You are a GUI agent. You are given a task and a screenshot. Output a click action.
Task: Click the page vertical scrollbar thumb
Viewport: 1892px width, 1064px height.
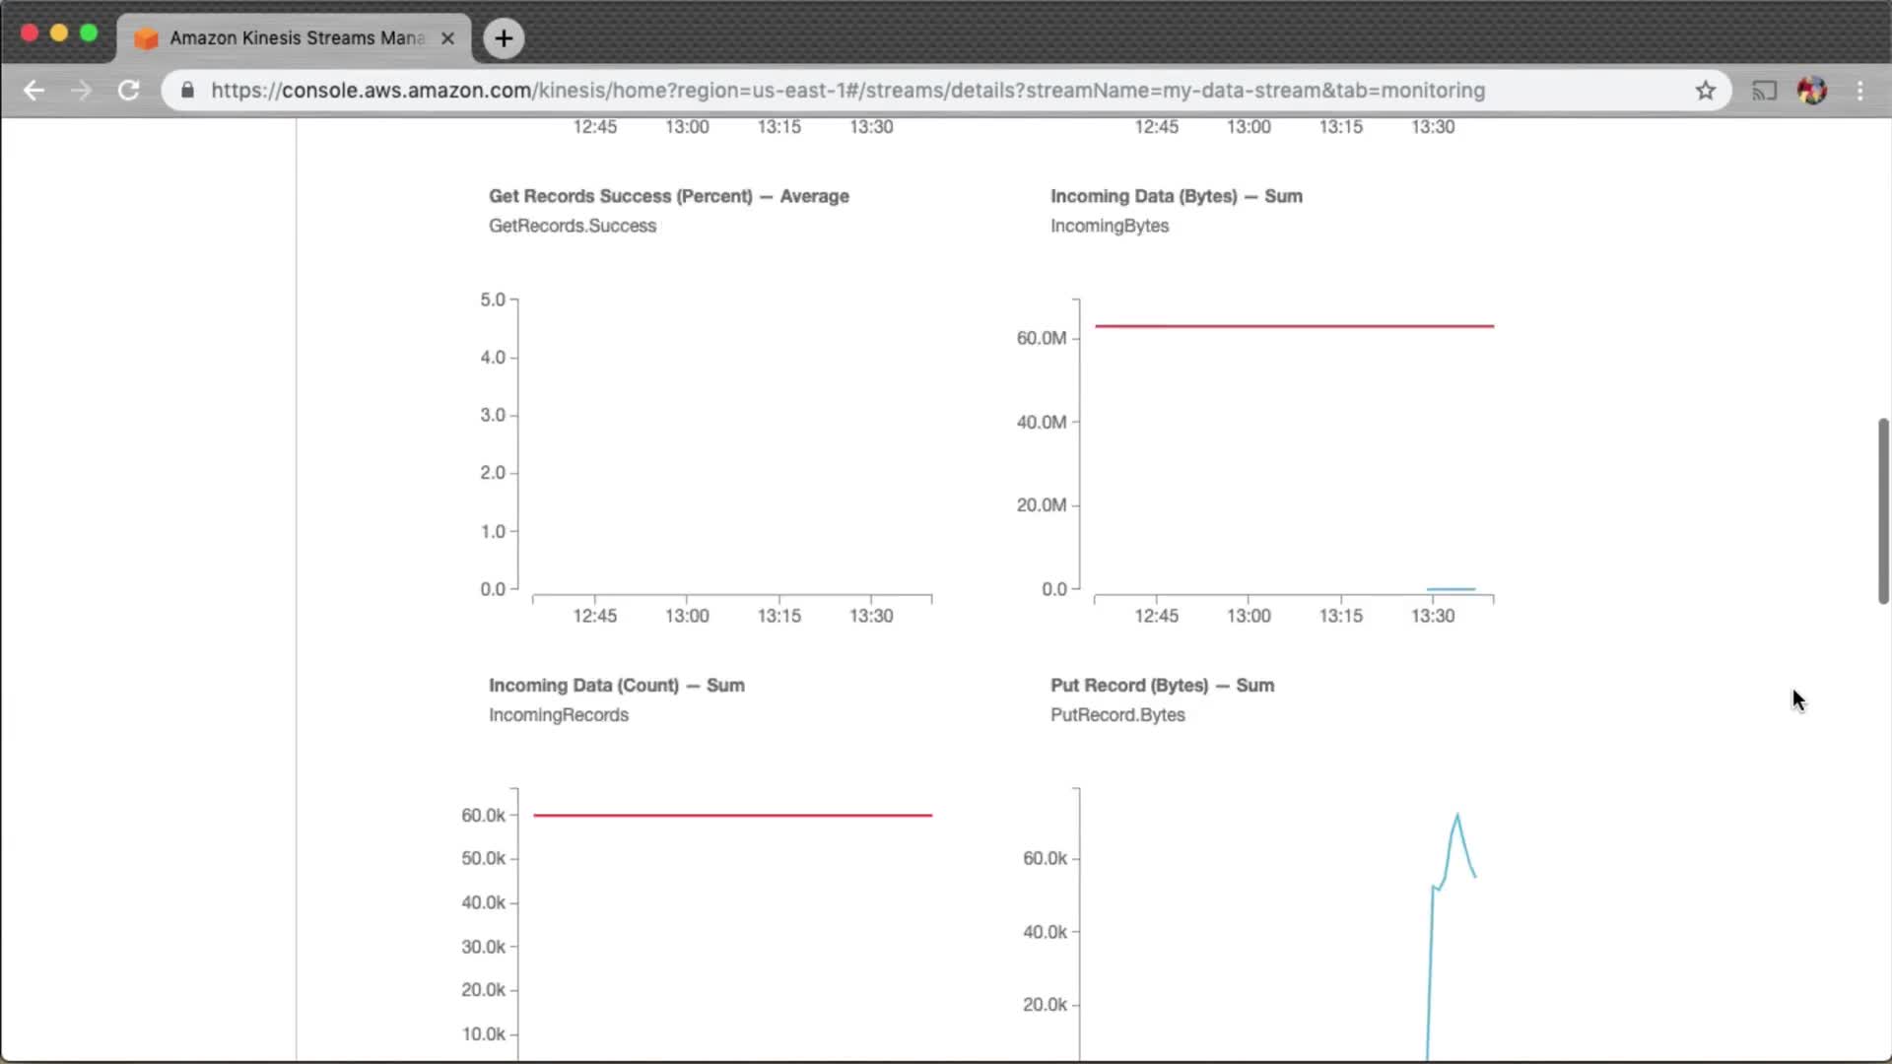click(x=1883, y=510)
